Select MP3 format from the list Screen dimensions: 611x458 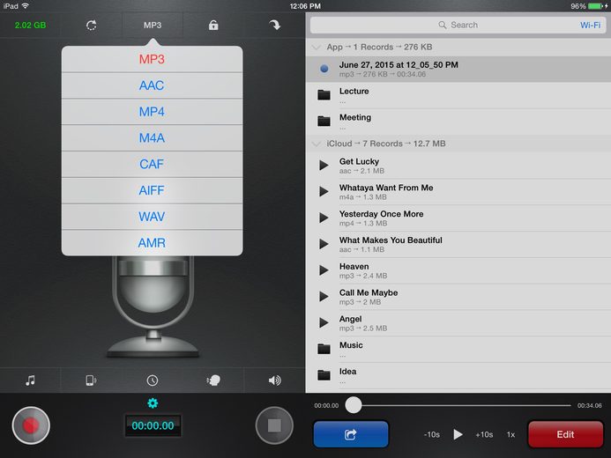152,59
